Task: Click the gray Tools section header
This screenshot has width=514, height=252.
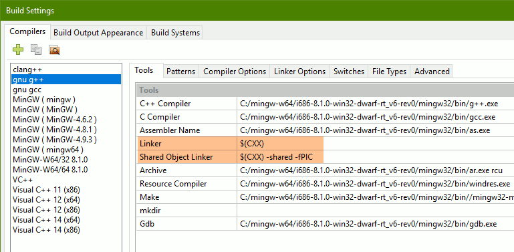Action: pos(325,90)
